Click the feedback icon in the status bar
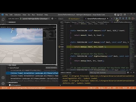The image size is (136, 102). pyautogui.click(x=130, y=88)
